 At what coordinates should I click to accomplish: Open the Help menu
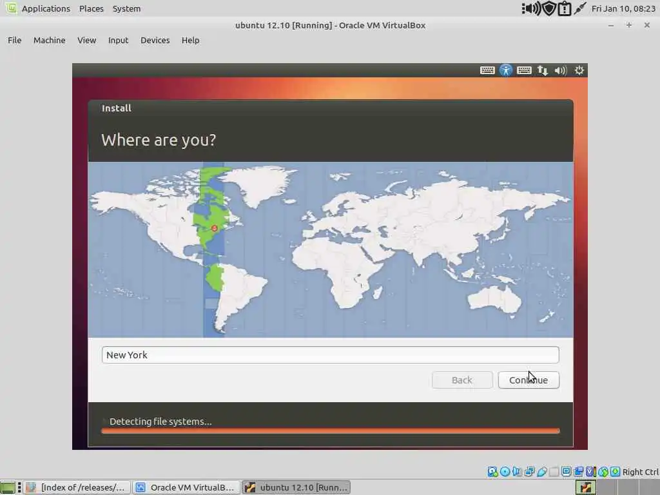[x=190, y=41]
